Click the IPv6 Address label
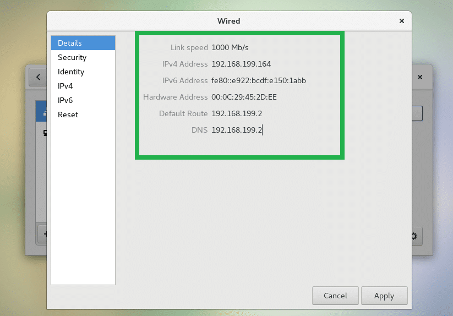The image size is (453, 316). 185,80
